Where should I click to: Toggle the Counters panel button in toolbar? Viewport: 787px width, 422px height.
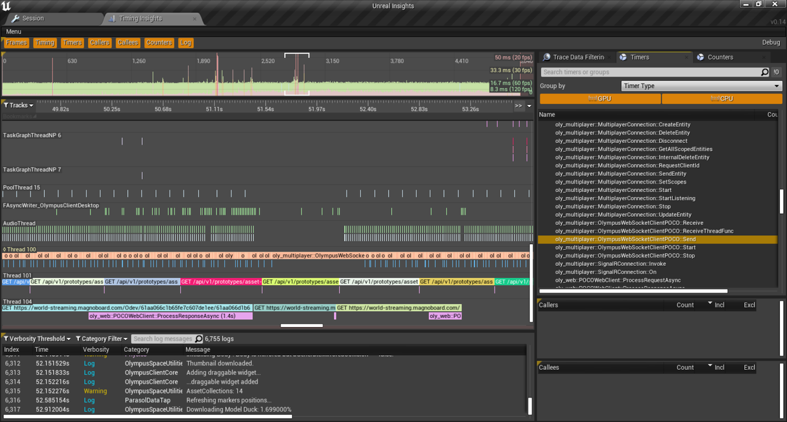(159, 43)
